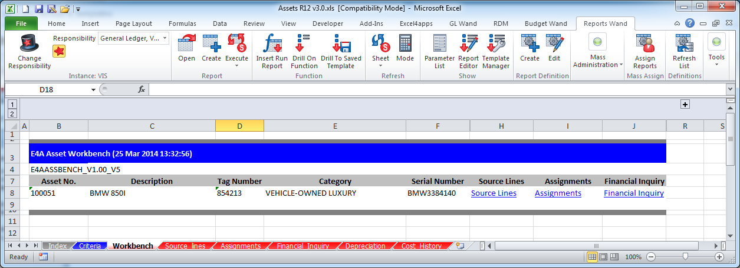Screen dimensions: 740x268
Task: Select column D header
Action: coord(239,125)
